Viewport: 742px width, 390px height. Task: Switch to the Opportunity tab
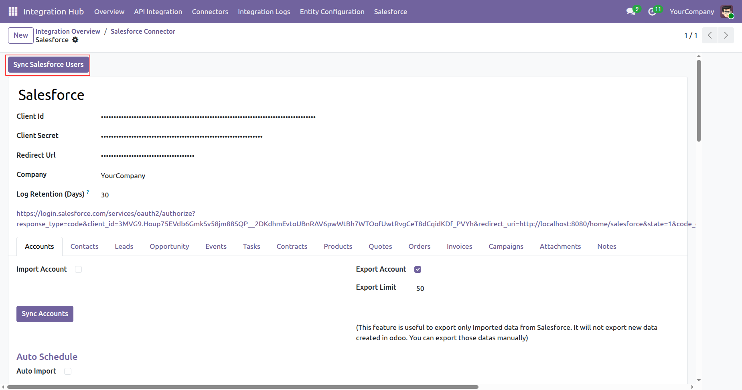tap(169, 246)
